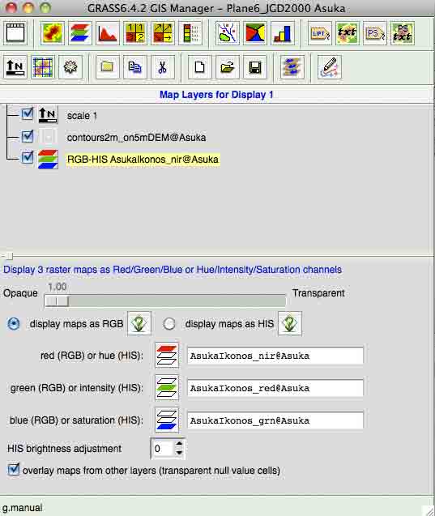Add a histogram layer to the display
435x516 pixels.
coord(107,33)
